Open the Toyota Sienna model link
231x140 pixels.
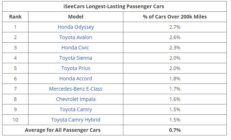coord(76,58)
